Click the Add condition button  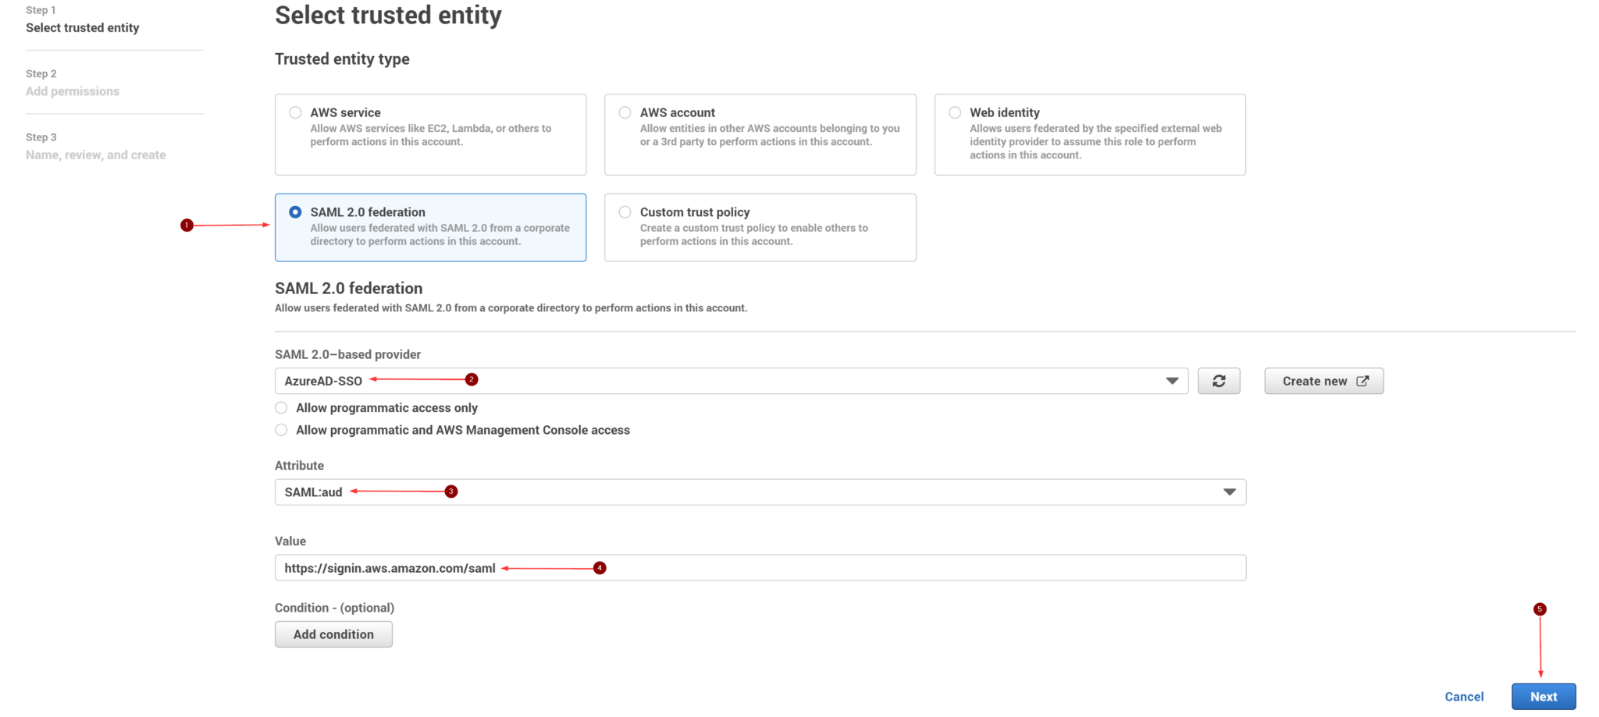pyautogui.click(x=333, y=634)
